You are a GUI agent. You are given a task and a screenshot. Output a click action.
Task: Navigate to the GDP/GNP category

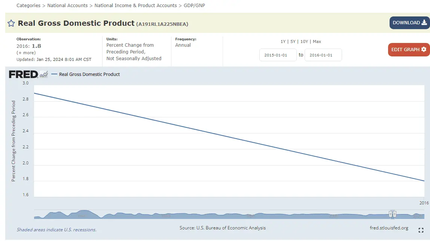(x=194, y=6)
